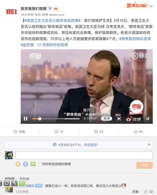This screenshot has height=195, width=157.
Task: Add post to favorites 收藏
Action: tap(19, 132)
